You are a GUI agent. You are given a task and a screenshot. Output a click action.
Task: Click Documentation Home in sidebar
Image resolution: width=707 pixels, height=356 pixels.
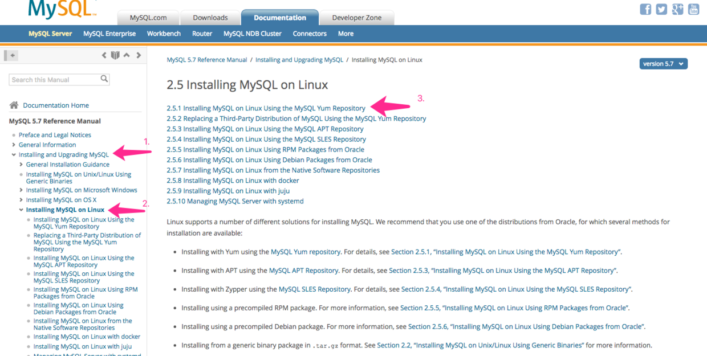click(56, 105)
